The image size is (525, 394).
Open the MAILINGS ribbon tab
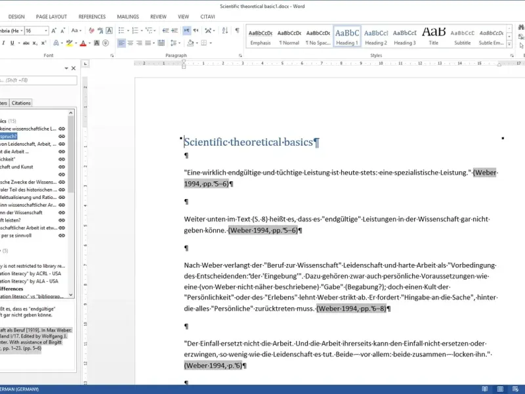point(128,17)
